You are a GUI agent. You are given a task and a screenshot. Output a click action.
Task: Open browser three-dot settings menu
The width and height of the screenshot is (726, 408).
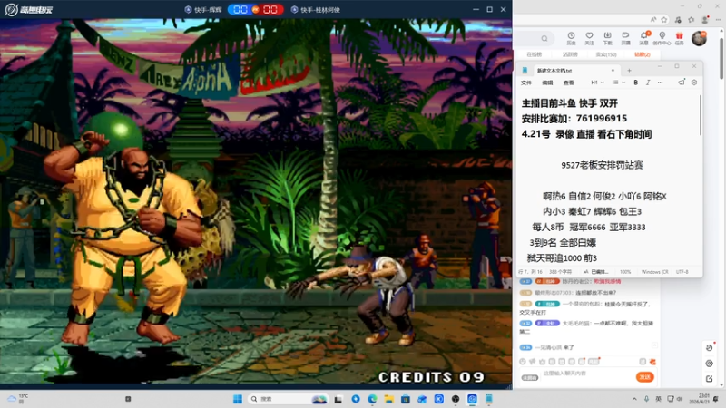click(718, 19)
